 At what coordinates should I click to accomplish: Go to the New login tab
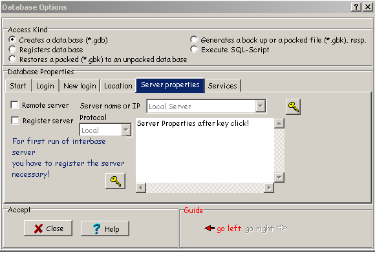point(80,86)
